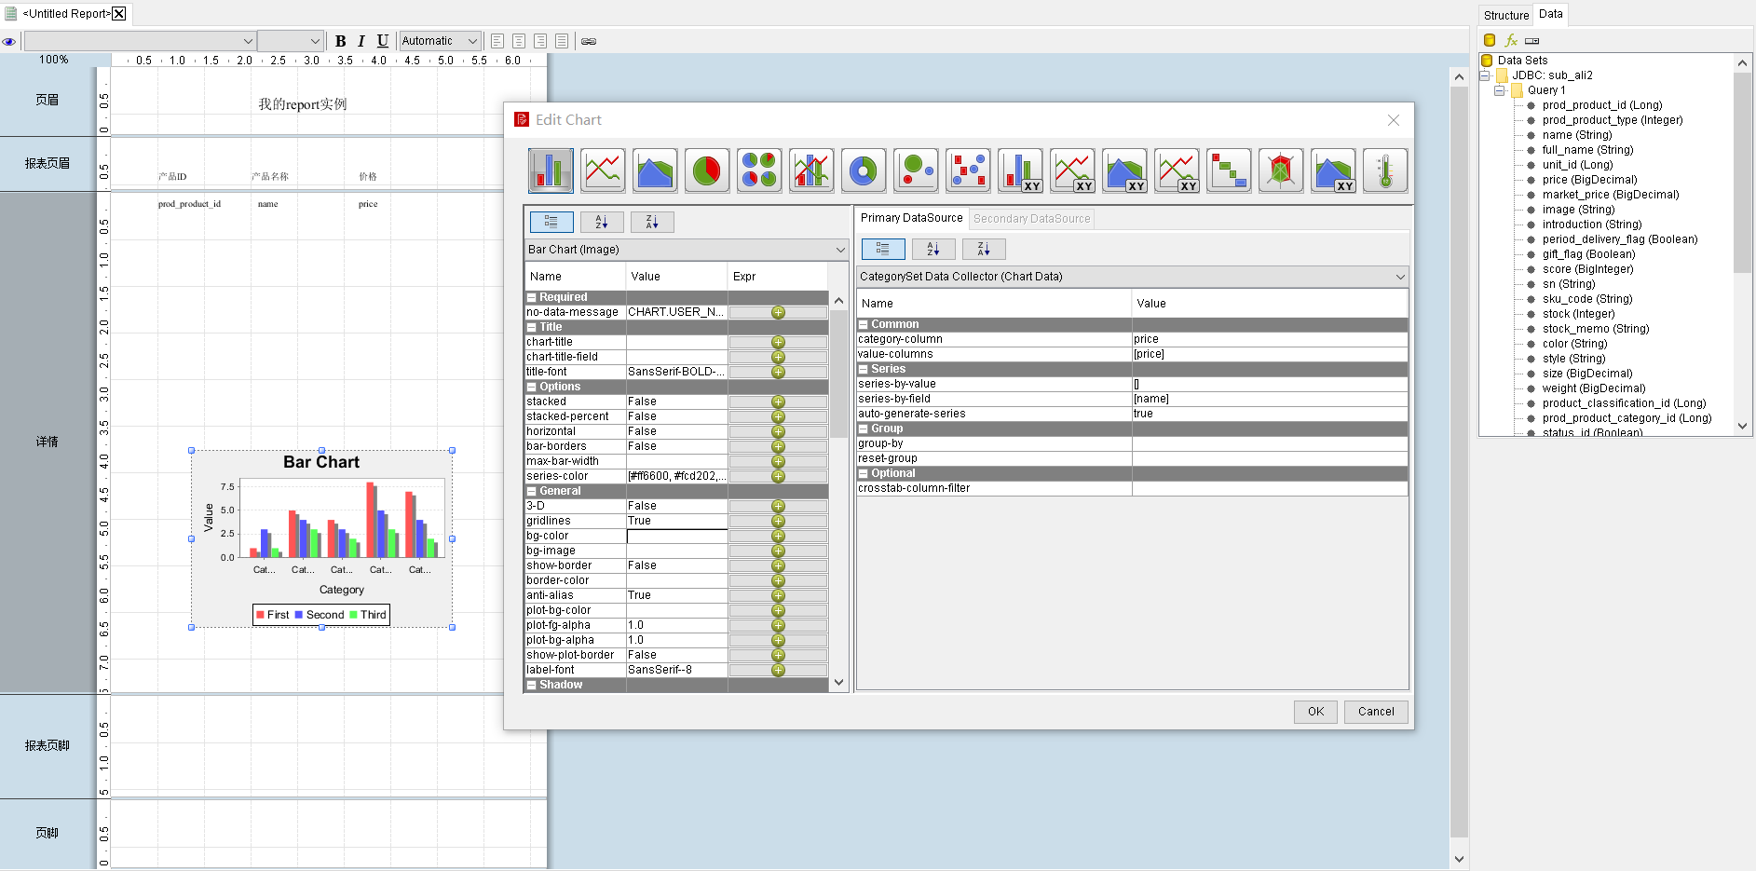
Task: Select the Multi-Pie chart type icon
Action: [759, 170]
